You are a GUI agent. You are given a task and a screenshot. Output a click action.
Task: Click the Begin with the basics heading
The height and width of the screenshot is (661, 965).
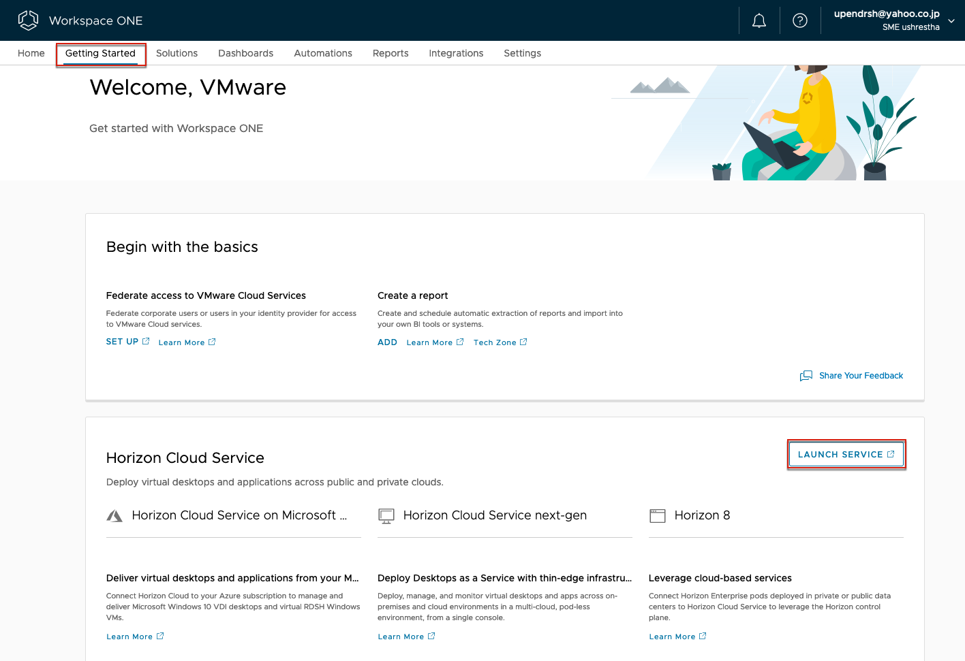182,247
